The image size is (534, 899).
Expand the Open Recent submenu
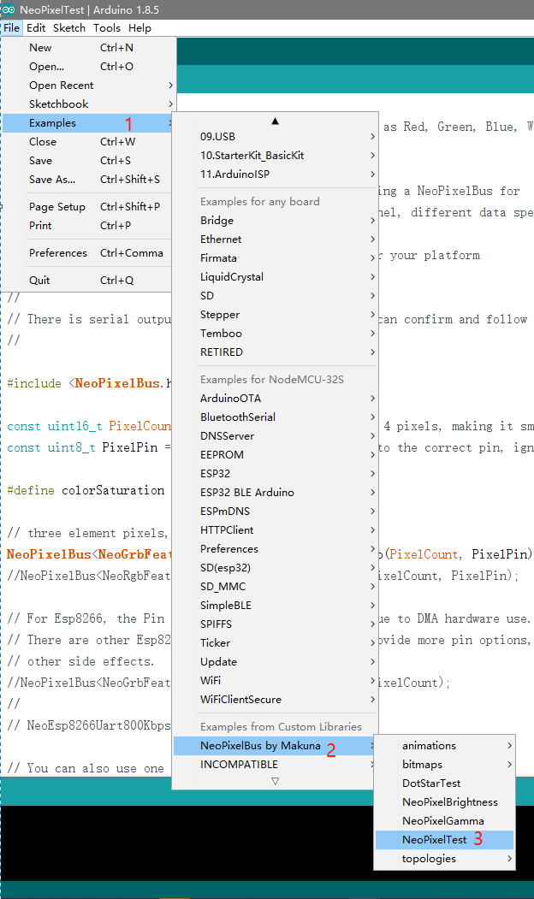pos(62,86)
